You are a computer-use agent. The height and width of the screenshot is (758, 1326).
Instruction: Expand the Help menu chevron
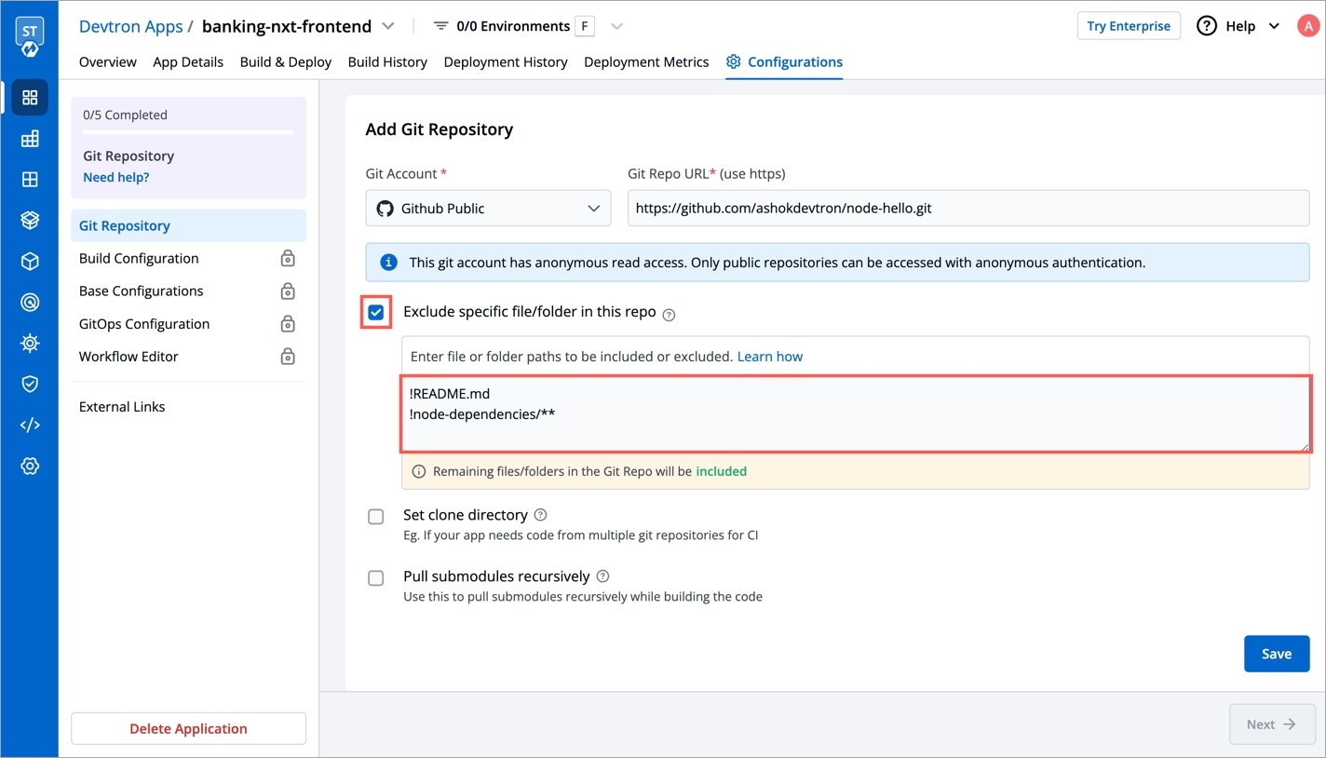tap(1274, 26)
